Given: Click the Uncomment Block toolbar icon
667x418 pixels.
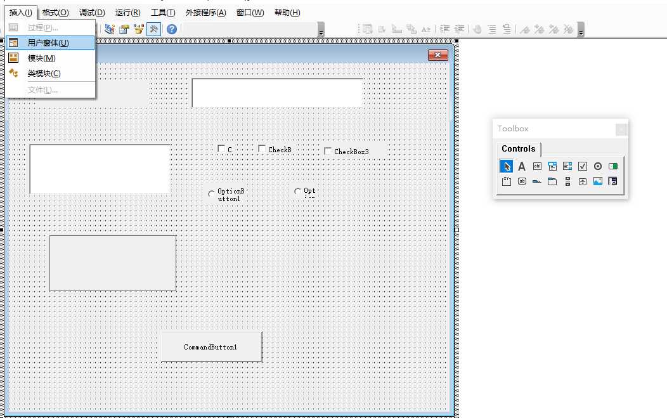Looking at the screenshot, I should point(506,29).
